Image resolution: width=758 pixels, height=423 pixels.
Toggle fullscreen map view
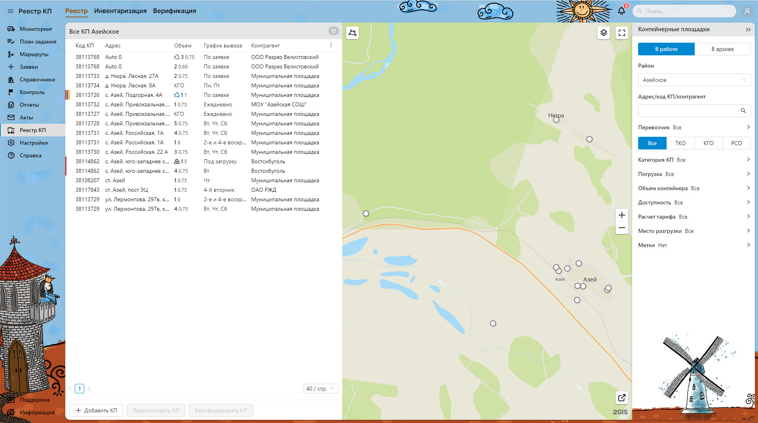622,33
